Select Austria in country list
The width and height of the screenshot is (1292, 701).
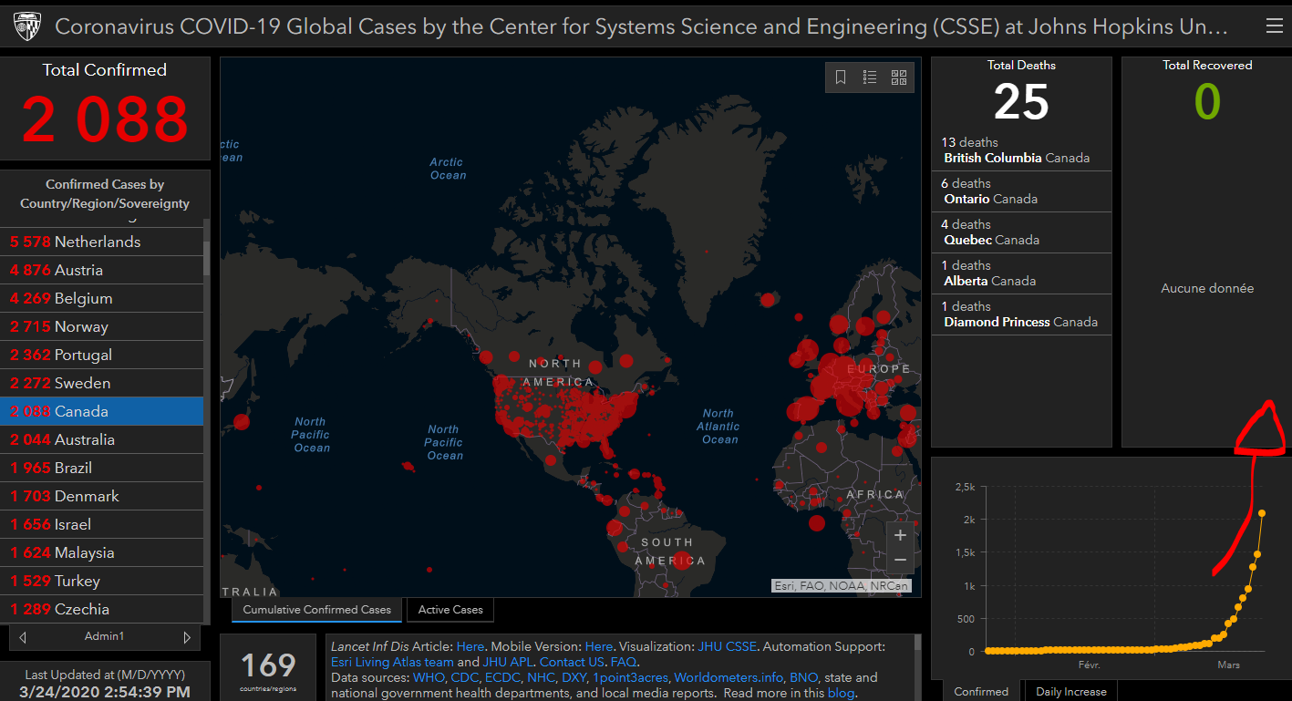coord(101,270)
